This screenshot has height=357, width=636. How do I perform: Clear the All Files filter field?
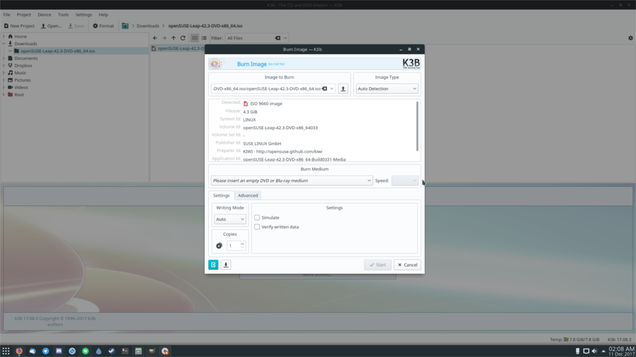(x=277, y=38)
